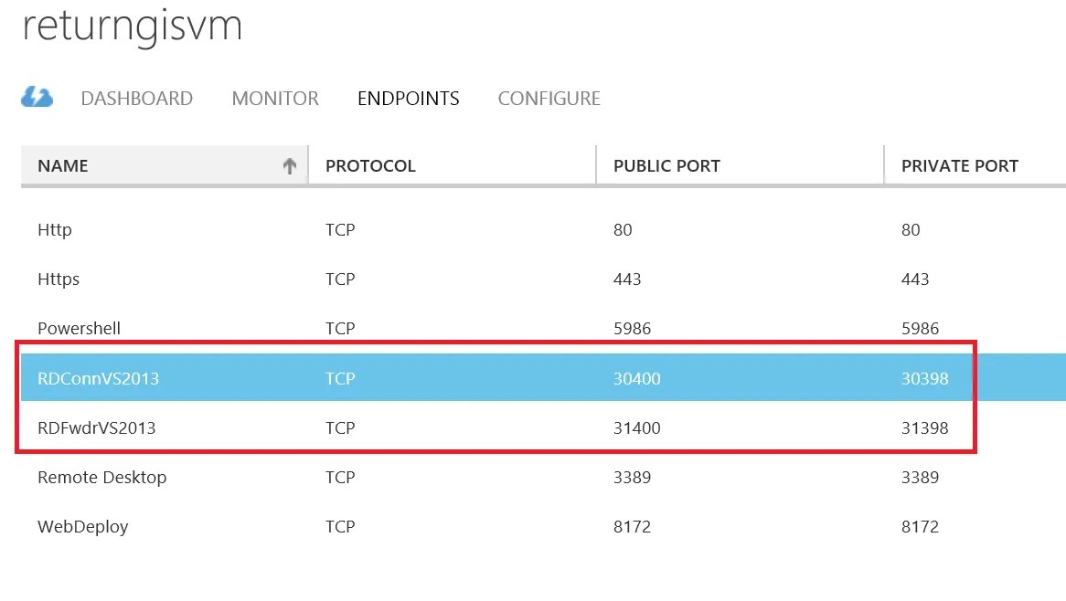Go to the CONFIGURE tab

(549, 99)
